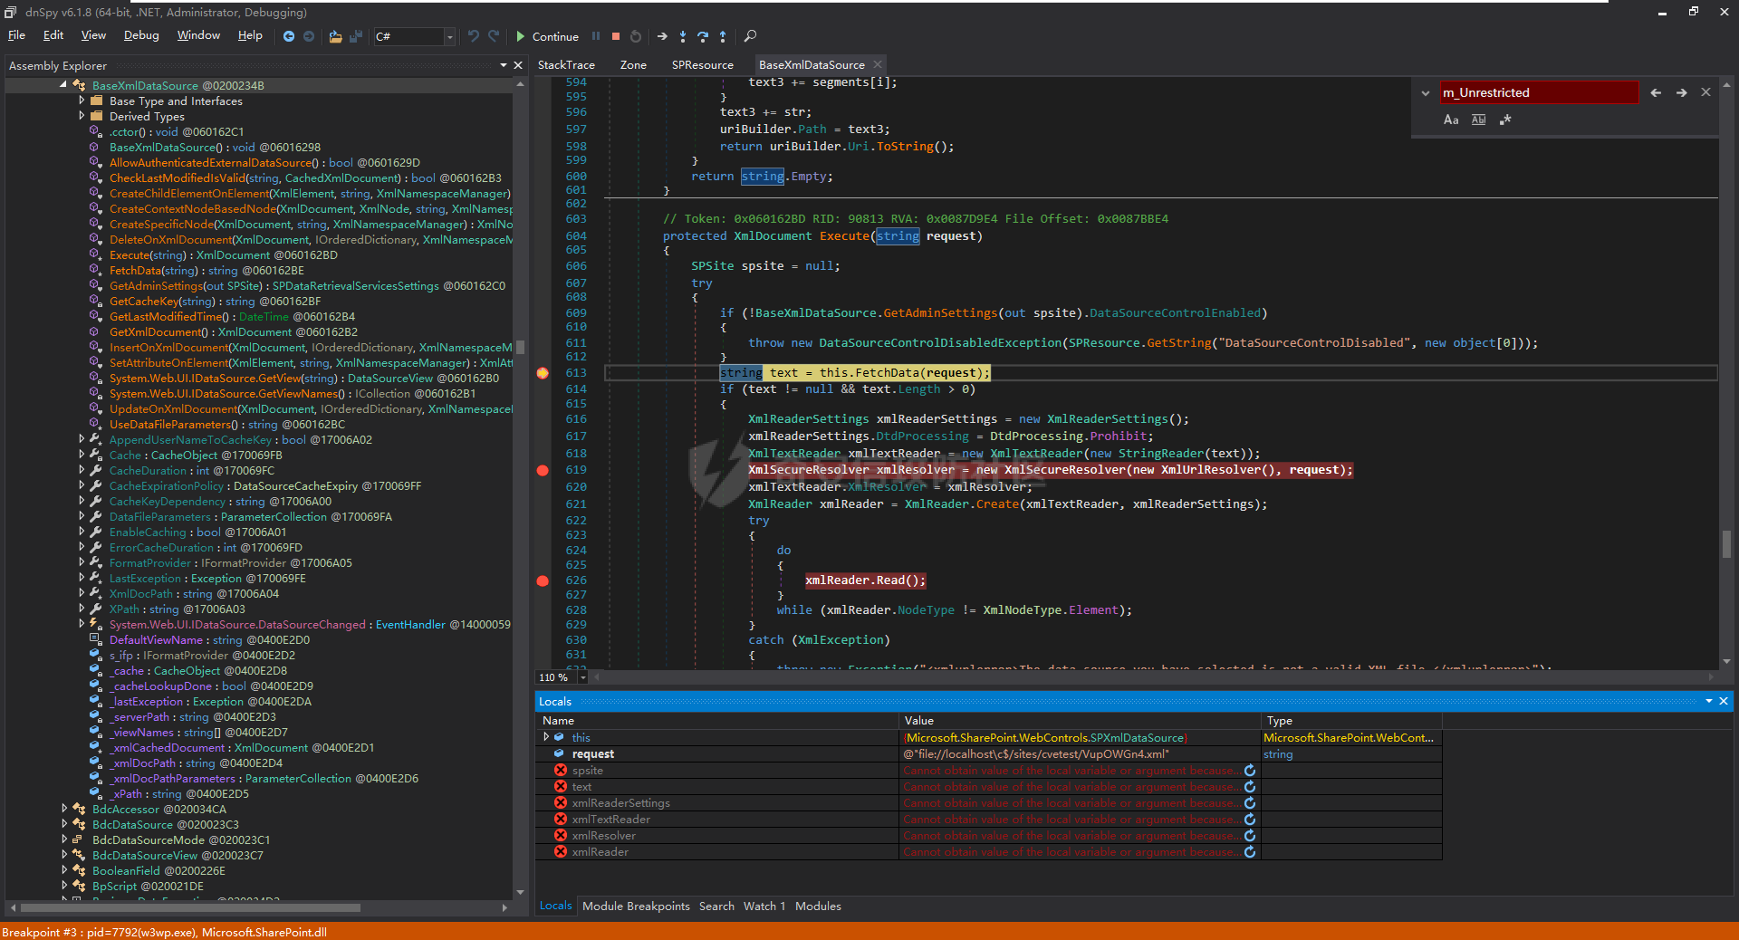
Task: Click the Redo toolbar icon
Action: (x=494, y=36)
